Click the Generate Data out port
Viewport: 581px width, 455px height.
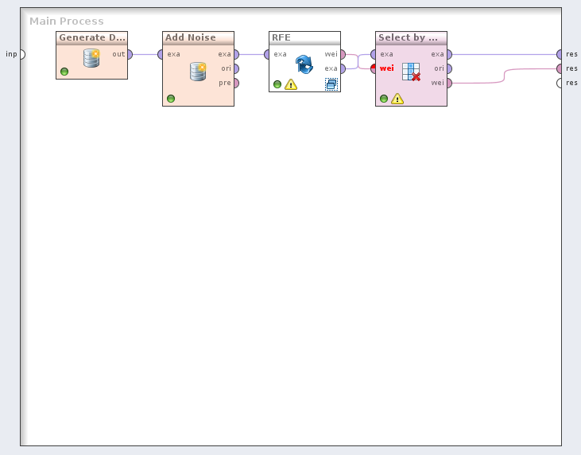tap(130, 54)
